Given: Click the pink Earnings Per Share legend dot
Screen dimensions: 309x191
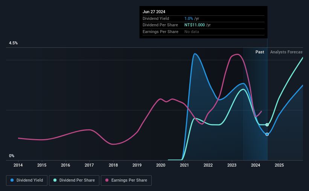Looking at the screenshot, I should [x=107, y=180].
